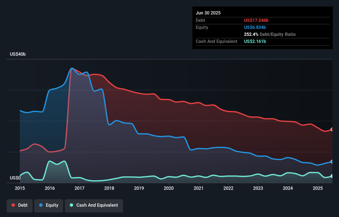339x217 pixels.
Task: Click the US$40b y-axis label
Action: (18, 54)
